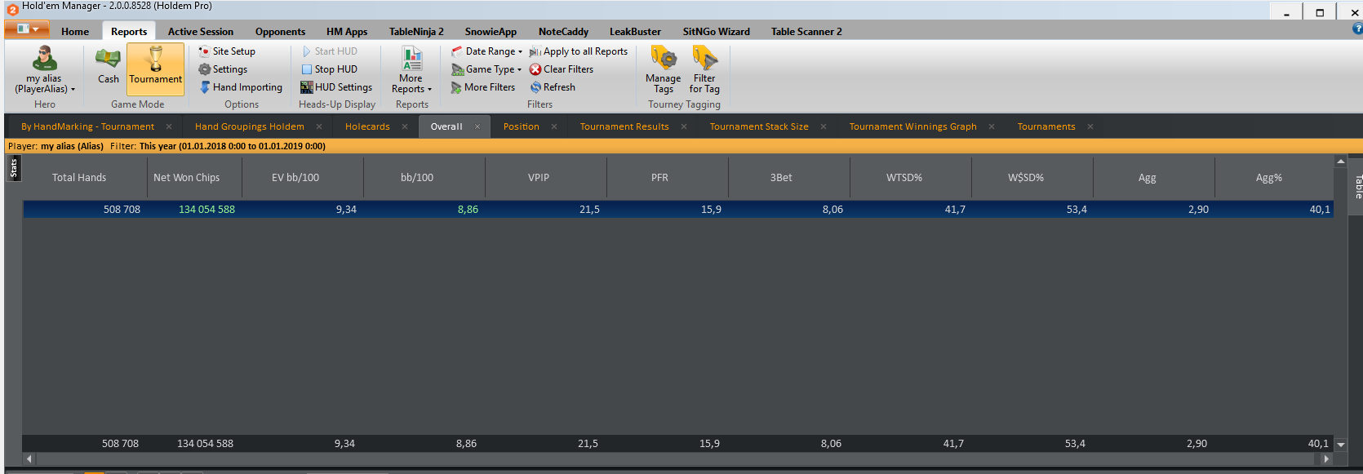Open More Filters
The height and width of the screenshot is (474, 1363).
[483, 87]
